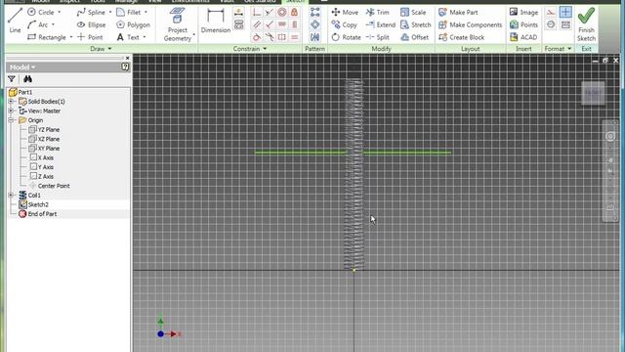Select the Scale tool
Viewport: 625px width, 352px height.
[413, 13]
